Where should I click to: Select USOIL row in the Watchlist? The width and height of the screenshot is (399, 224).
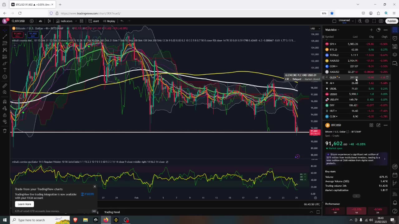356,89
